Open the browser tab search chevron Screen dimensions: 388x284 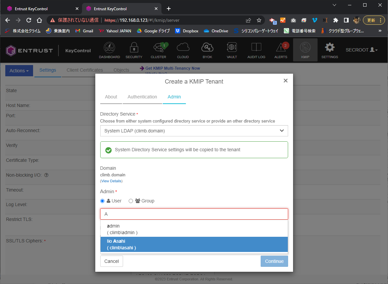click(x=334, y=5)
